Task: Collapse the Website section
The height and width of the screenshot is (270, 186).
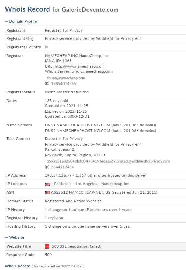Action: 14,237
